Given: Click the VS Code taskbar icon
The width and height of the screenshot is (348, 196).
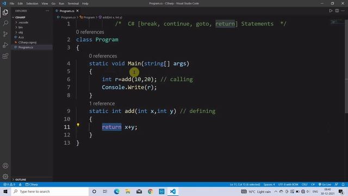Looking at the screenshot, I should (x=173, y=191).
